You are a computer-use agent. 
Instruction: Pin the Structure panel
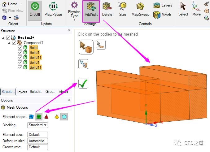[69, 31]
